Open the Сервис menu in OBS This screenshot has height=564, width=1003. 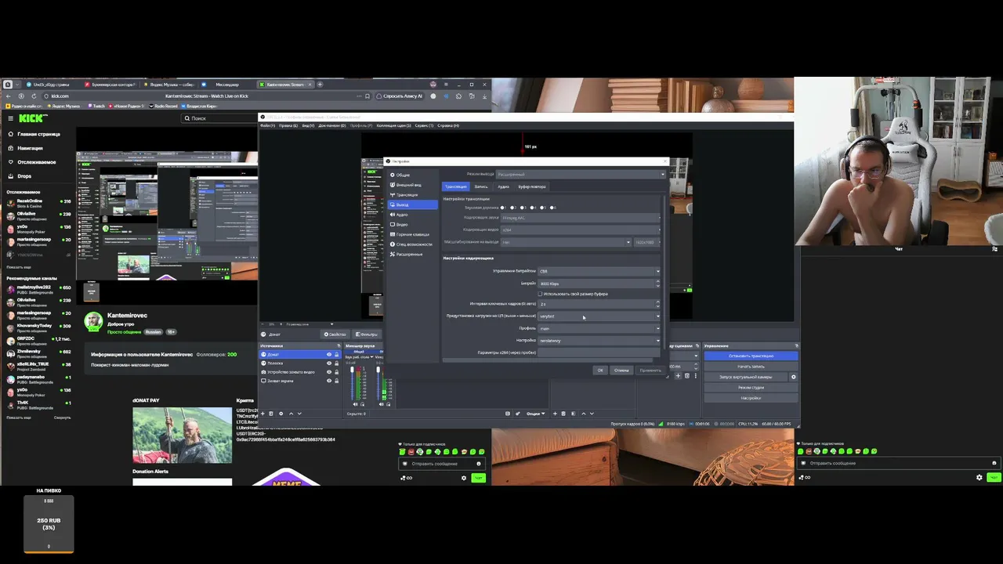[x=424, y=125]
